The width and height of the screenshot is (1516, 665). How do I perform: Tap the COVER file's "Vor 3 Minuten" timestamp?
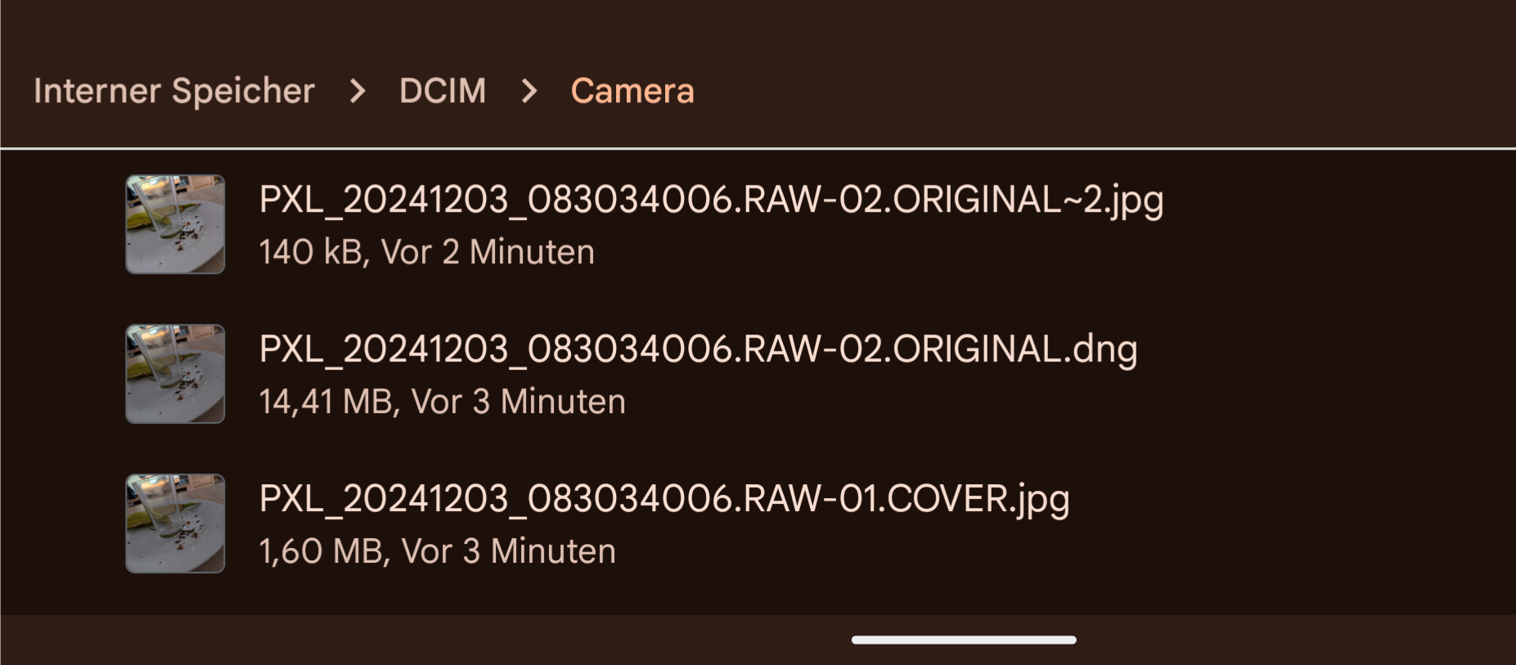click(x=508, y=551)
